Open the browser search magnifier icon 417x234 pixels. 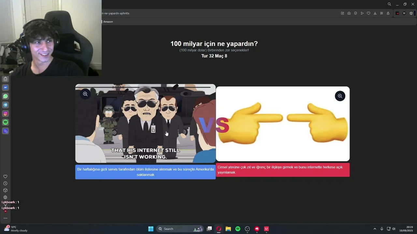[x=389, y=4]
